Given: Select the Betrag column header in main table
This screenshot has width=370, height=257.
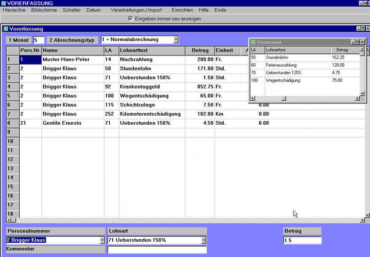Looking at the screenshot, I should pyautogui.click(x=200, y=50).
